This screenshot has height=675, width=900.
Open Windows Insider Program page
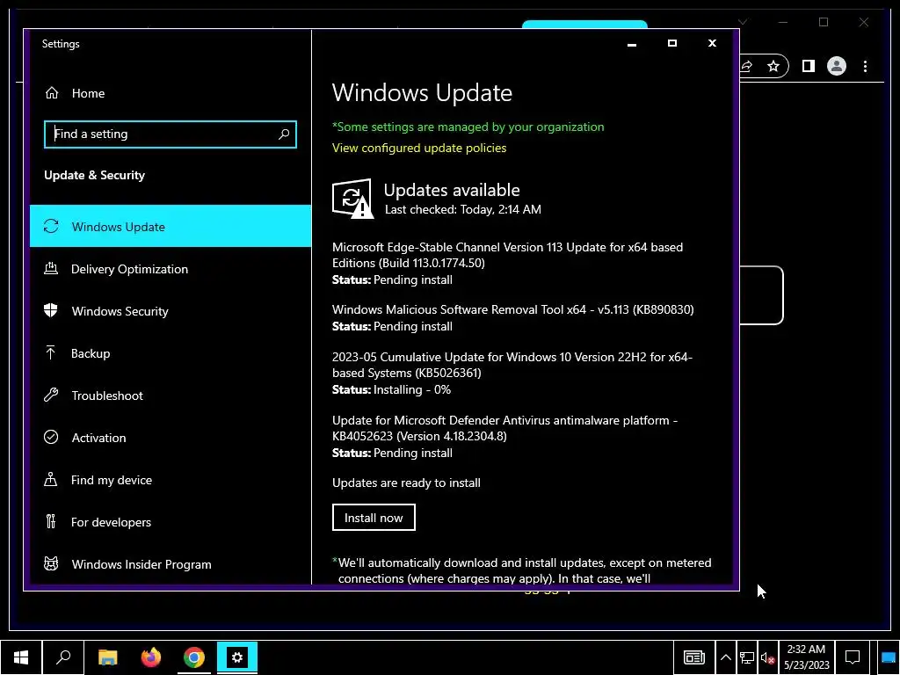[171, 564]
